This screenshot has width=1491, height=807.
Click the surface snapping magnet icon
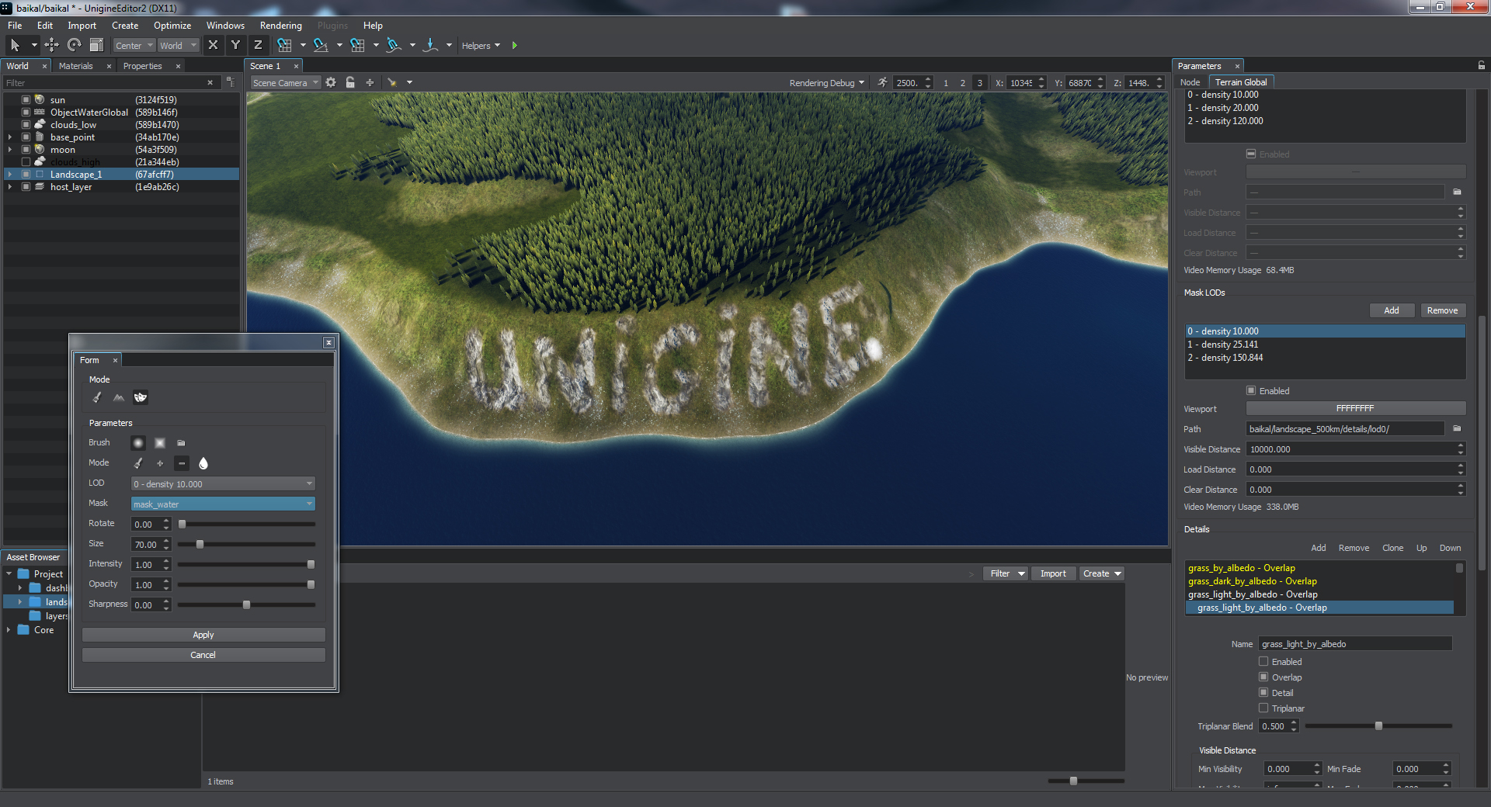(394, 46)
